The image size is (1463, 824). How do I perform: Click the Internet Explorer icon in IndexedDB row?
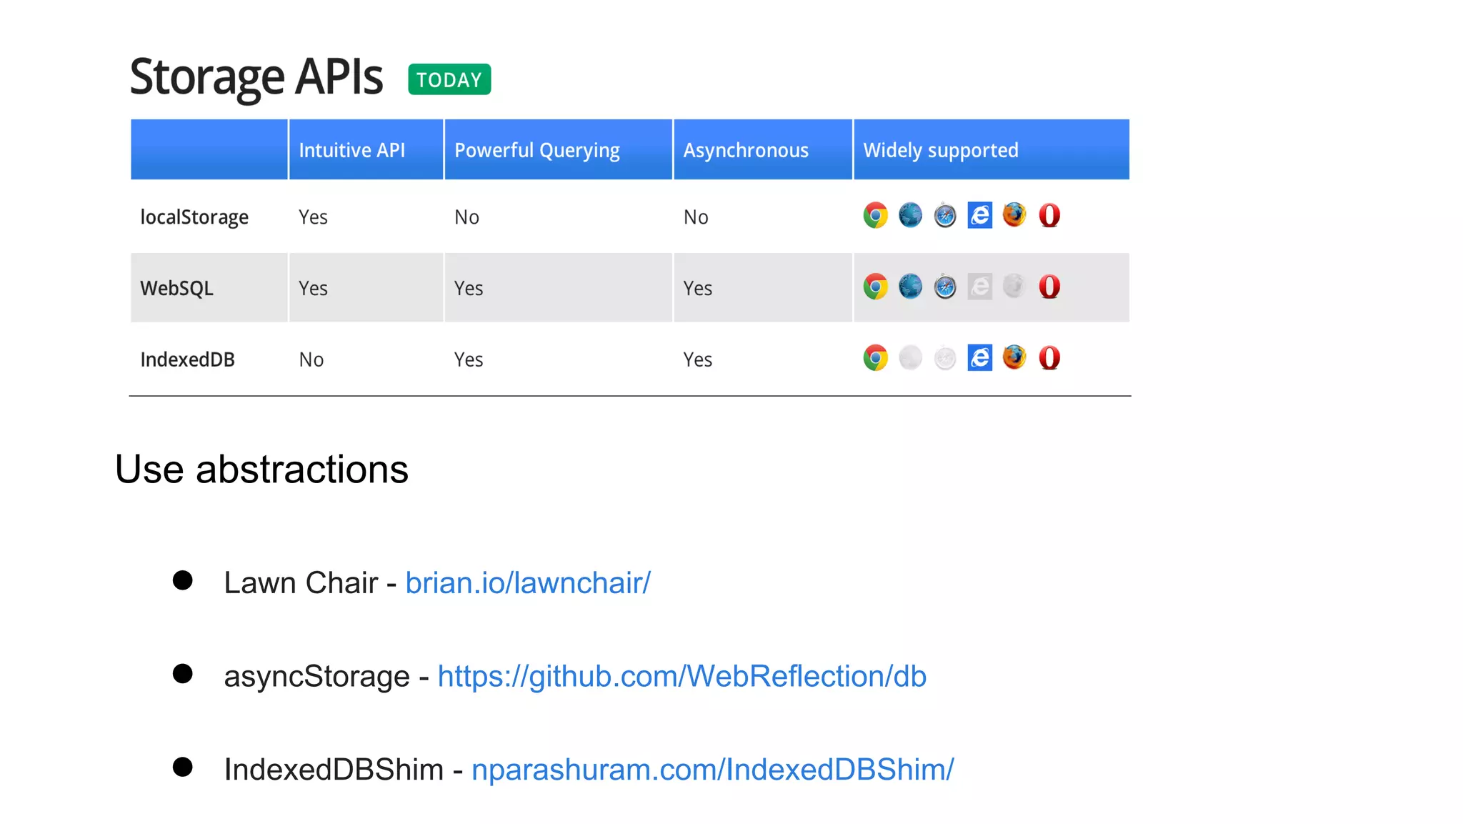[980, 358]
